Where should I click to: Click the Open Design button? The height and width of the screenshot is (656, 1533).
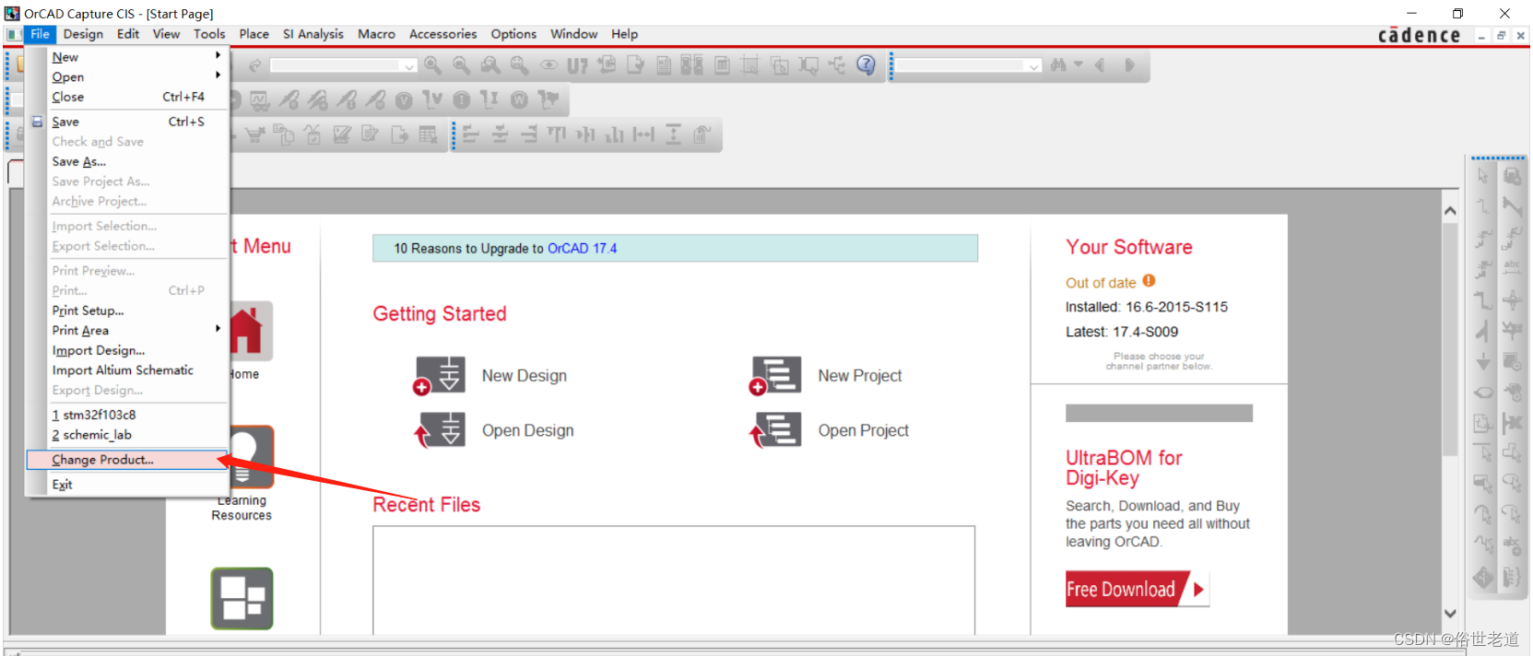tap(494, 430)
